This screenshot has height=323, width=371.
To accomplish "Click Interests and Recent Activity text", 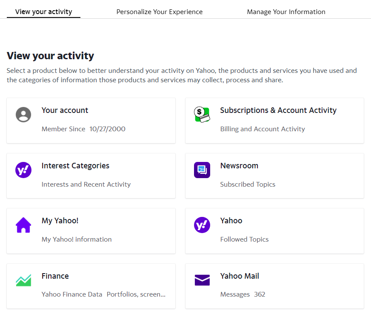I will tap(86, 185).
